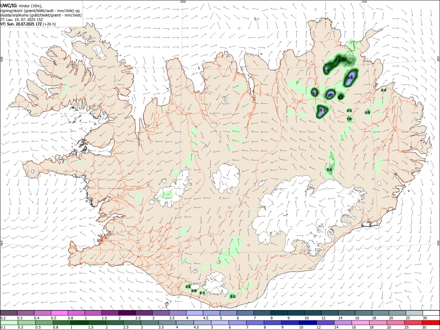Click the 1.0 precipitation value
This screenshot has width=440, height=330.
[349, 119]
